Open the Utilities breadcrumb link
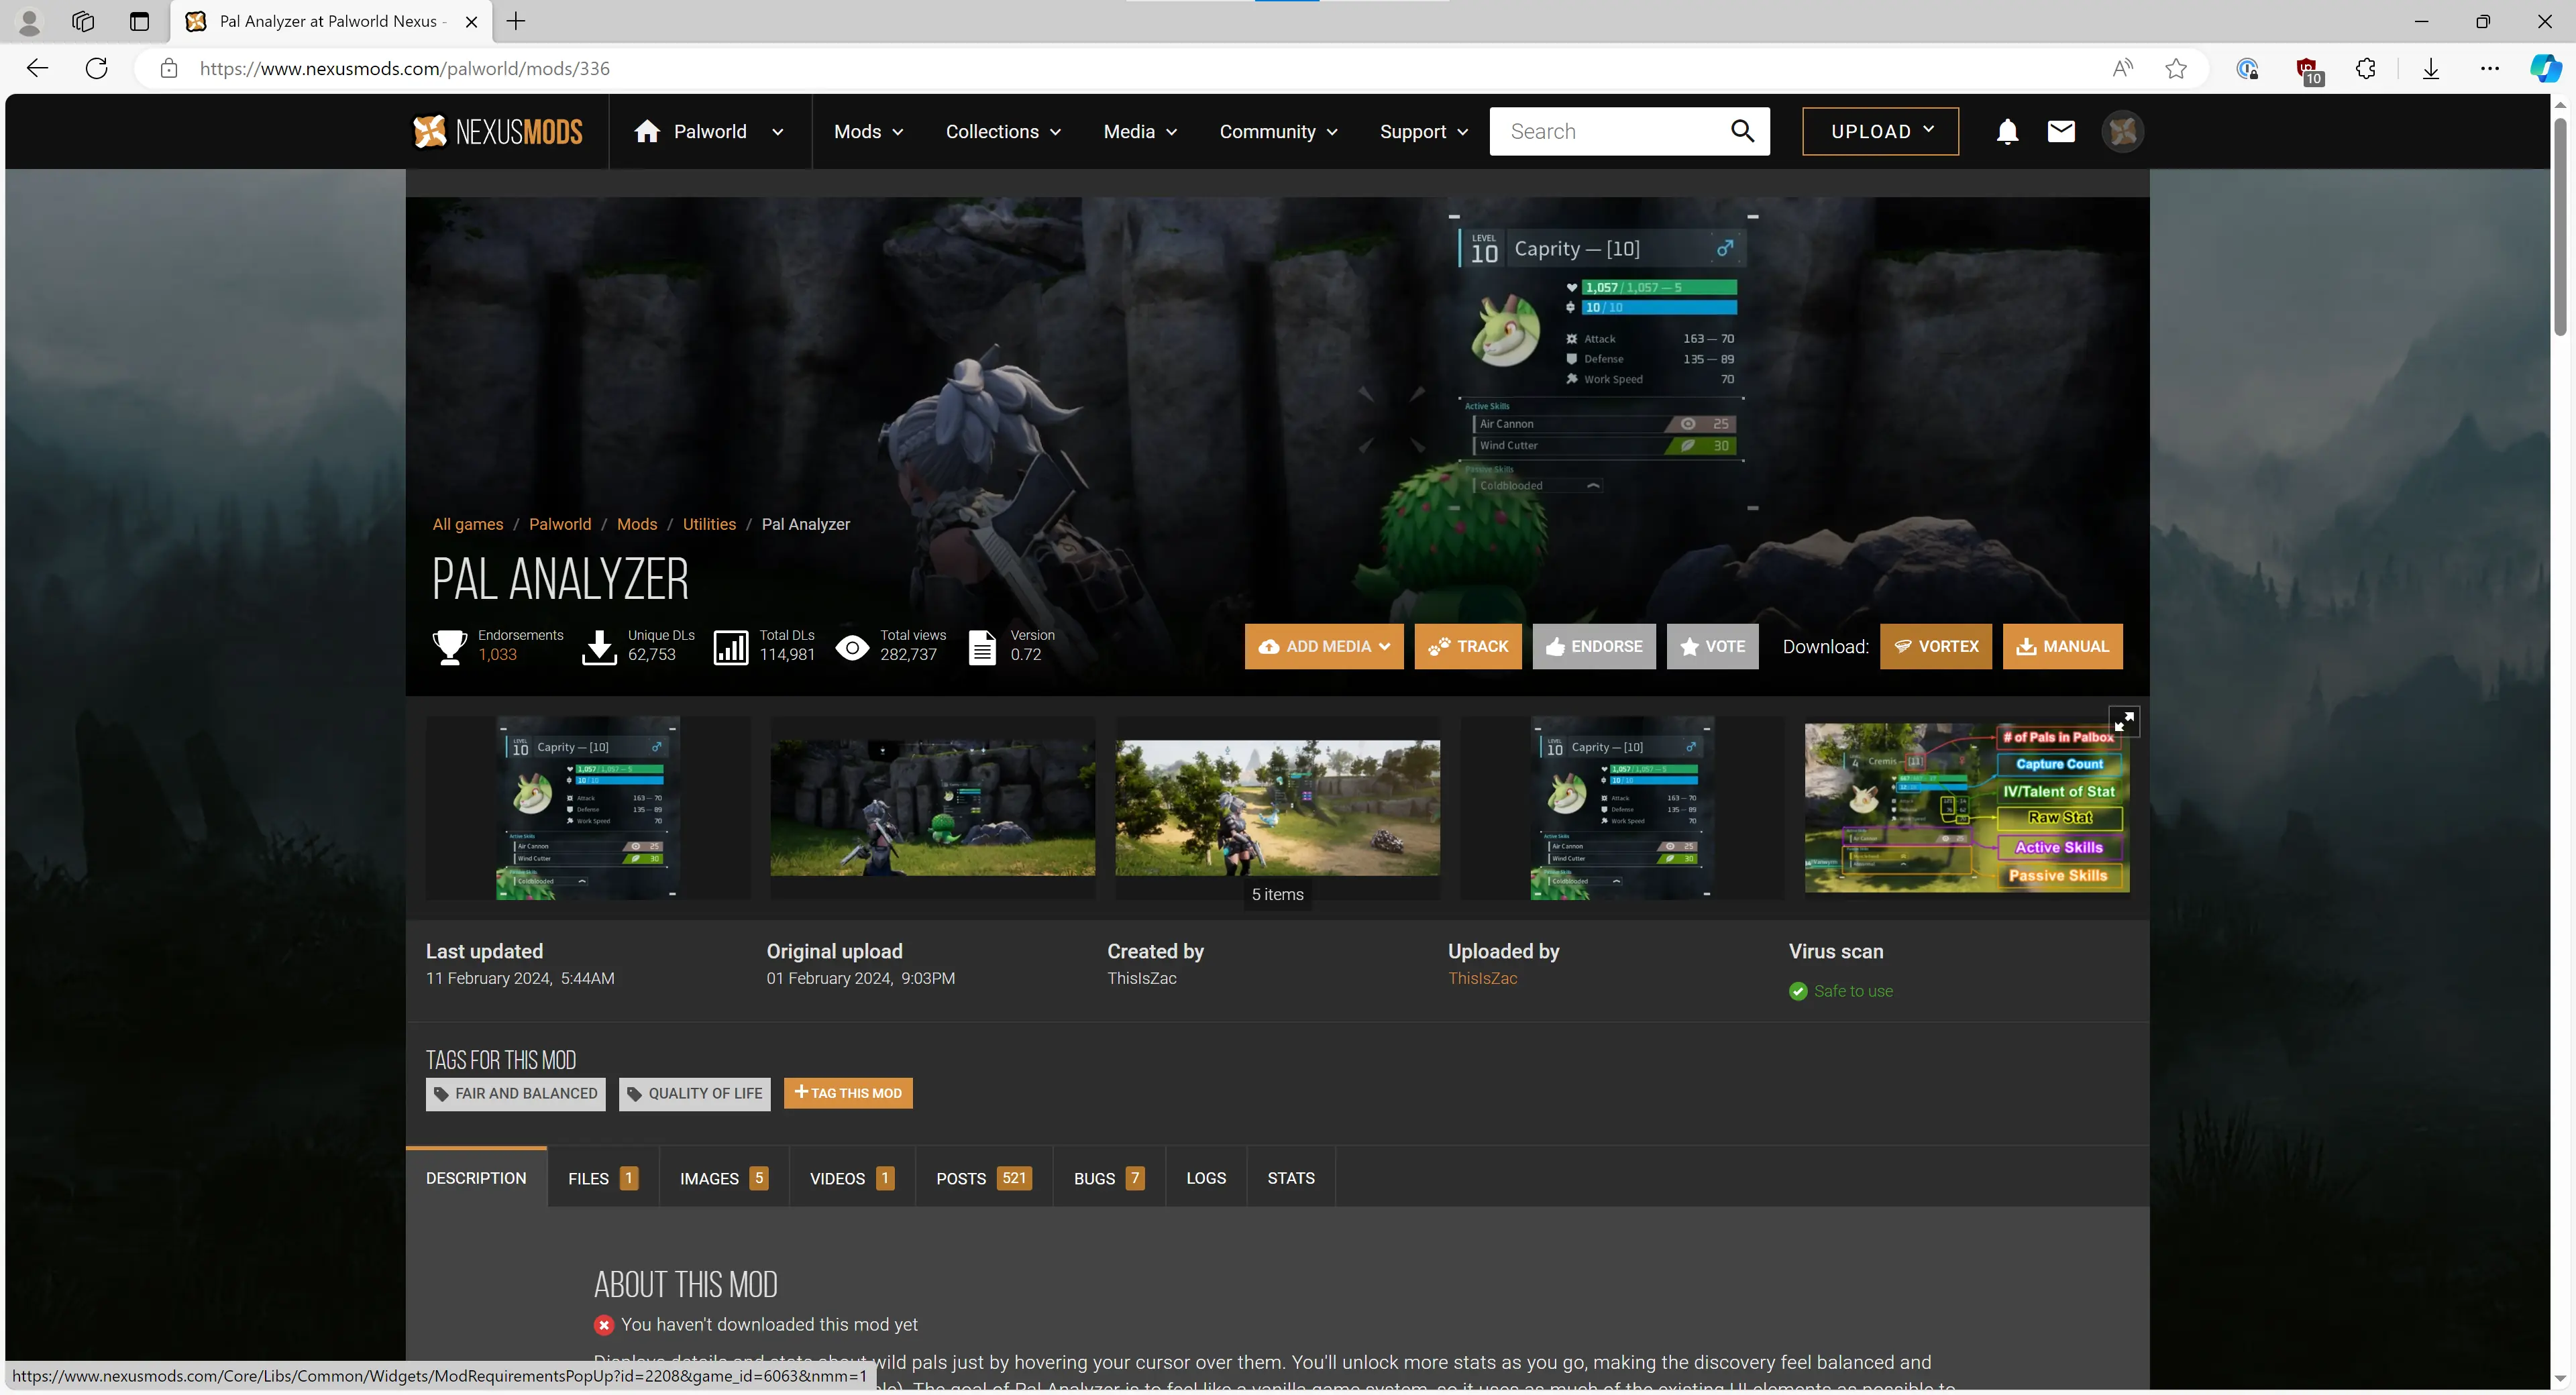 coord(709,524)
